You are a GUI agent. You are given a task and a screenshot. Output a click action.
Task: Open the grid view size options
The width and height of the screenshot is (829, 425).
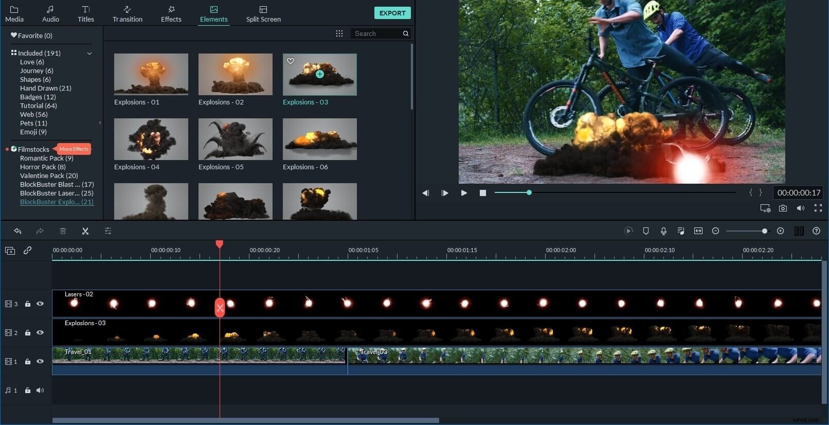click(339, 33)
